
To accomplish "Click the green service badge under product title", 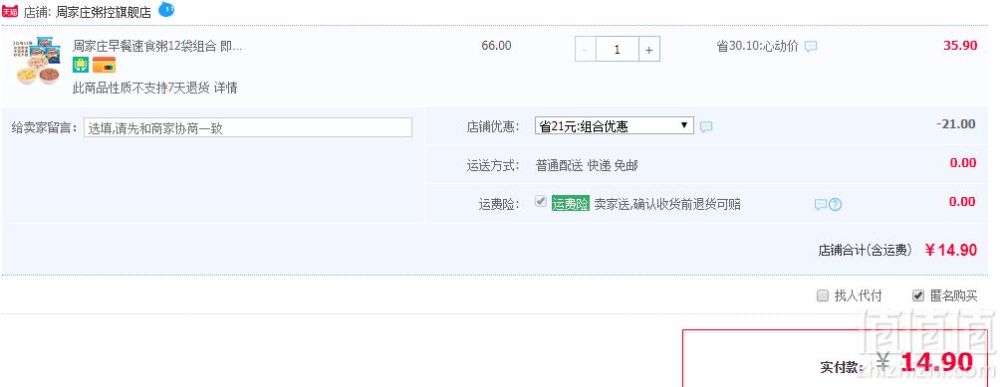I will coord(80,65).
